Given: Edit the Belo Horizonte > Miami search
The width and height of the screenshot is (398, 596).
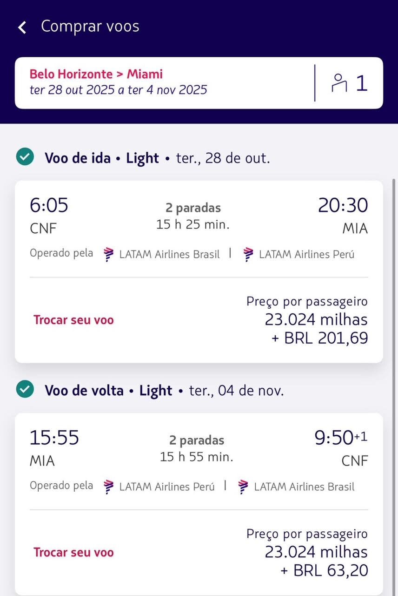Looking at the screenshot, I should coord(96,74).
